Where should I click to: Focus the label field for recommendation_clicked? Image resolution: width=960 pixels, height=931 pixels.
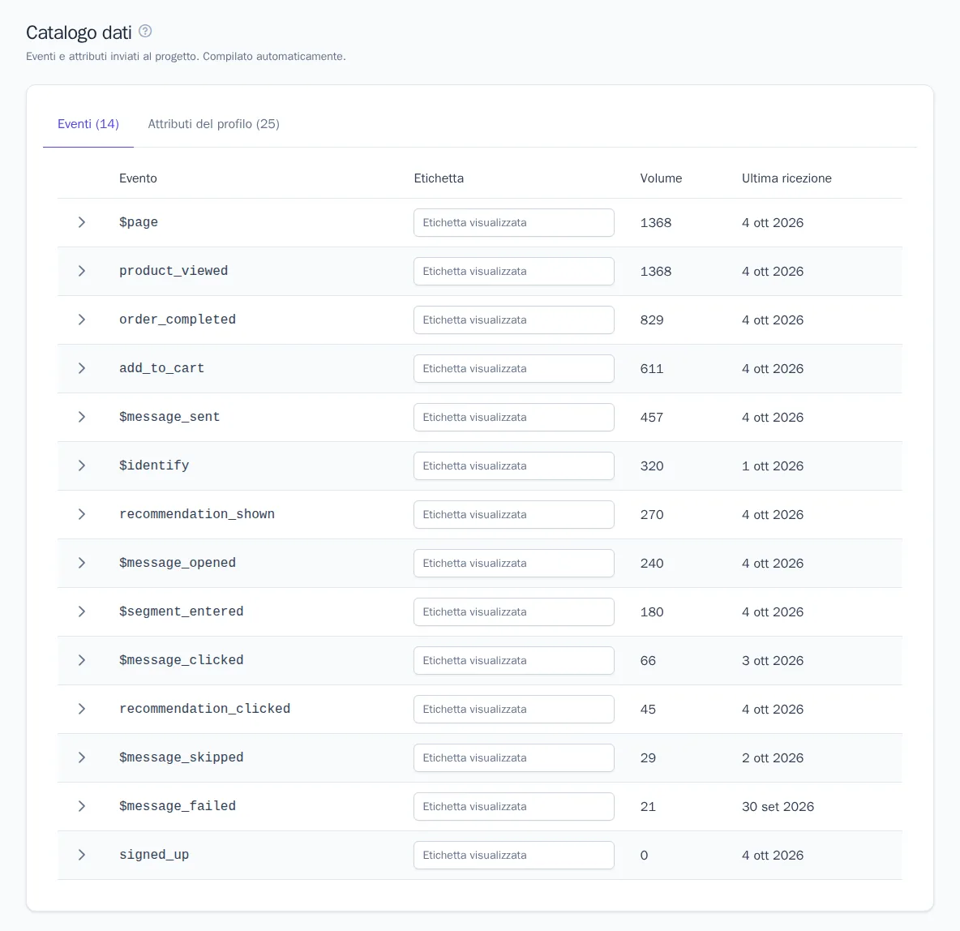[x=514, y=710]
